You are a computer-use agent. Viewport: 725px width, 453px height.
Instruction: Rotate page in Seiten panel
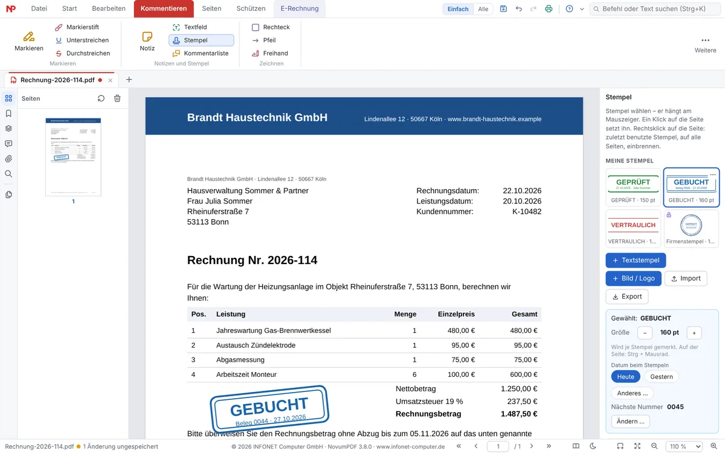click(x=101, y=98)
